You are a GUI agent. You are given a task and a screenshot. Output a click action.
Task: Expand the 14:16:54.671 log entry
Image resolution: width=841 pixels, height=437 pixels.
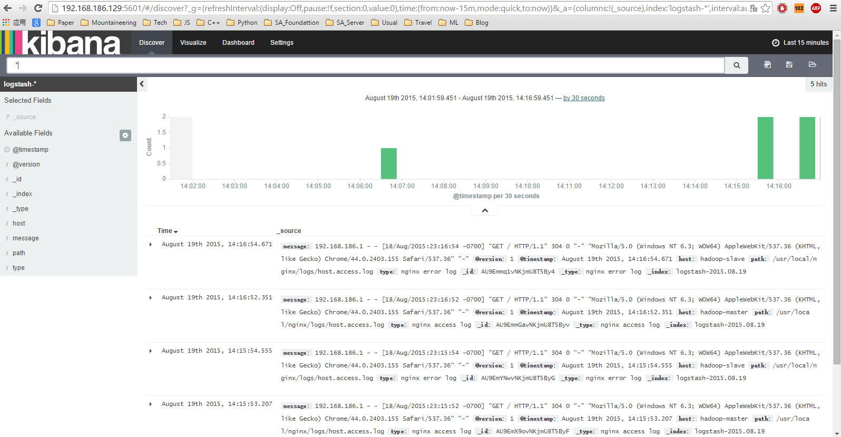151,245
